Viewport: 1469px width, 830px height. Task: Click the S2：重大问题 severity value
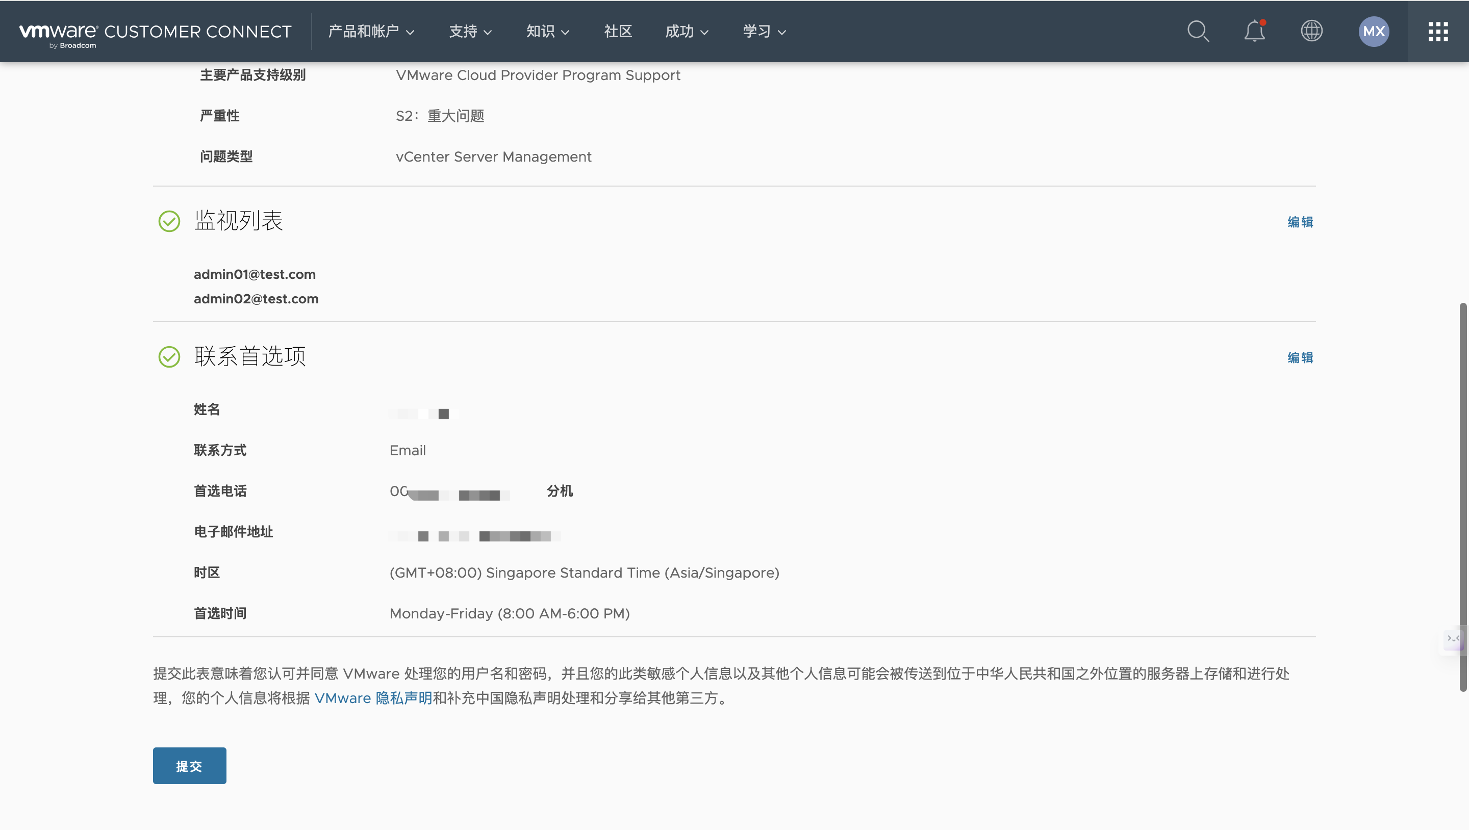pyautogui.click(x=440, y=116)
